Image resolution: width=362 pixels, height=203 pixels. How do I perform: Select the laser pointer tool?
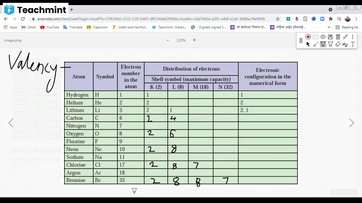point(315,44)
